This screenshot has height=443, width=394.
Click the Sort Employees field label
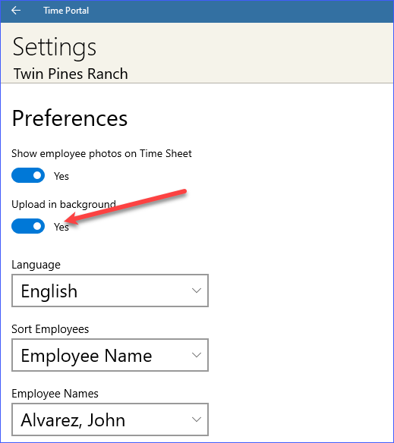[50, 329]
